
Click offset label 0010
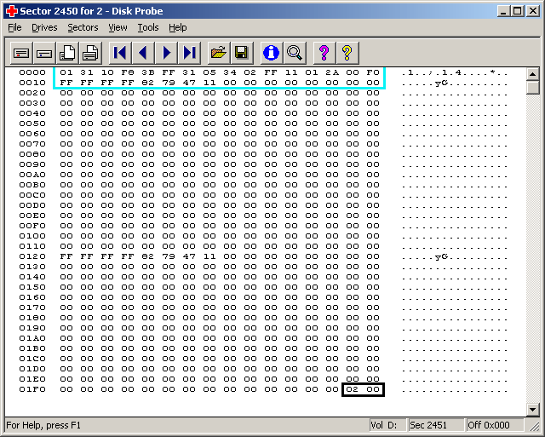tap(32, 83)
